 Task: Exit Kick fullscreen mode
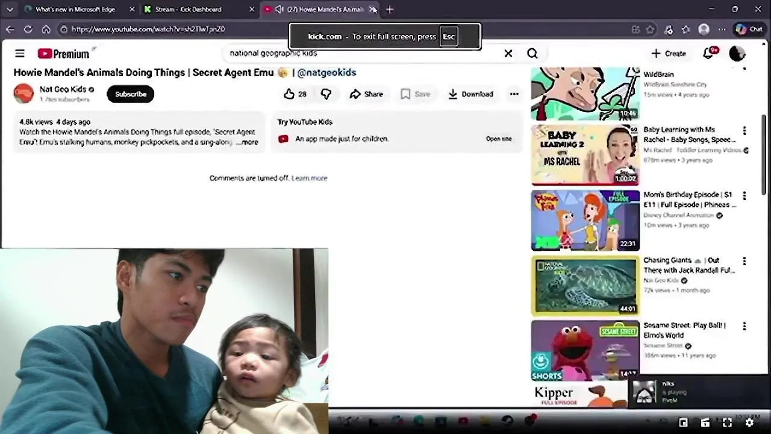727,423
